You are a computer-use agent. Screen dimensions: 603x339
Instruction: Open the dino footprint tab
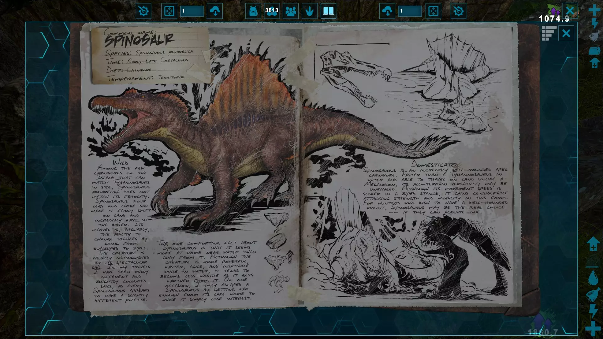(x=310, y=11)
